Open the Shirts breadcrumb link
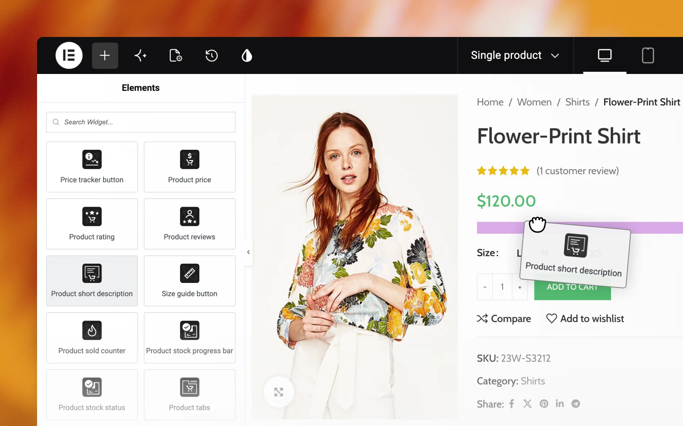 pos(577,102)
